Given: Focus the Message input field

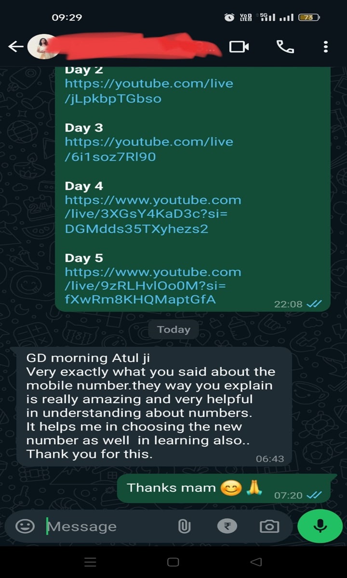Looking at the screenshot, I should [108, 526].
